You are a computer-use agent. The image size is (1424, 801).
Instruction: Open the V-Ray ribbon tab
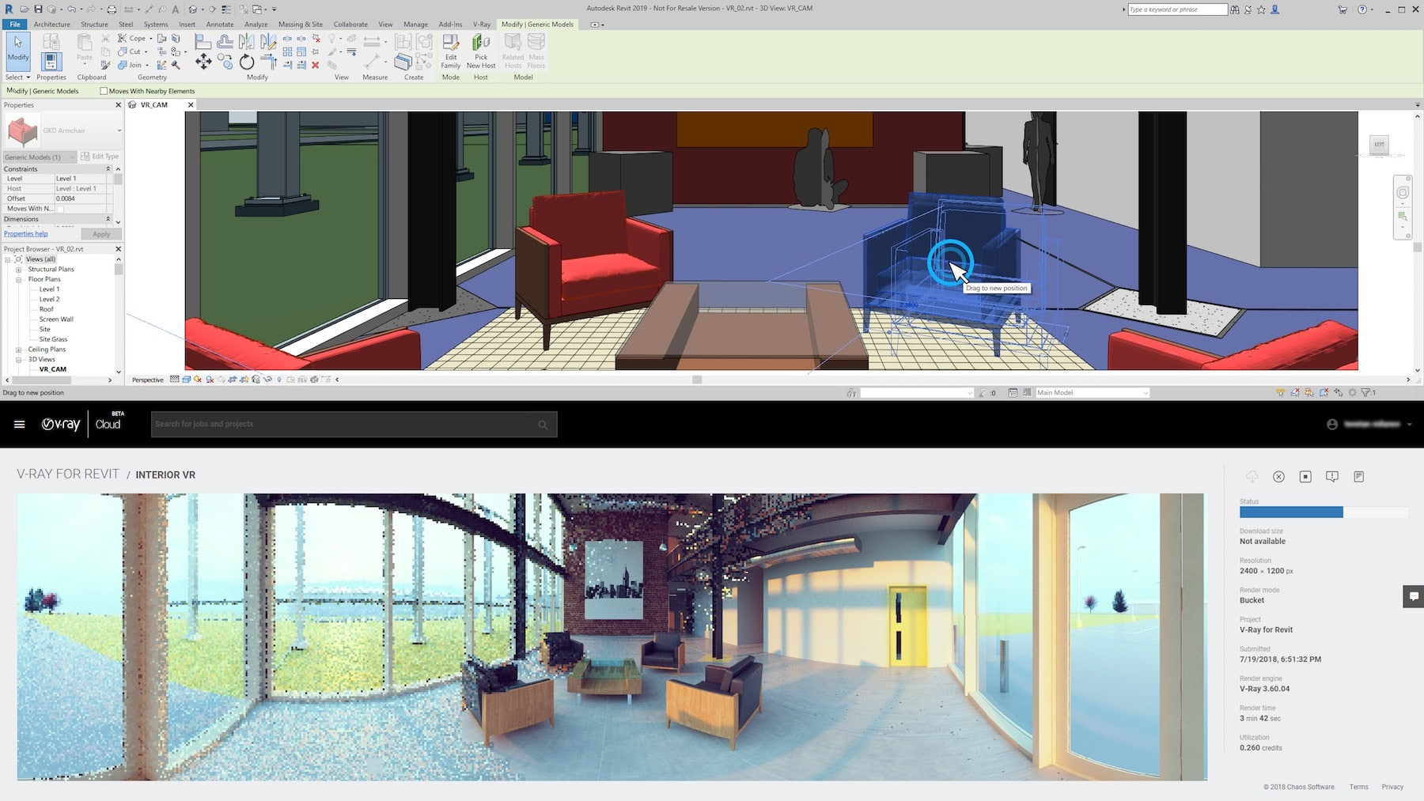(482, 25)
